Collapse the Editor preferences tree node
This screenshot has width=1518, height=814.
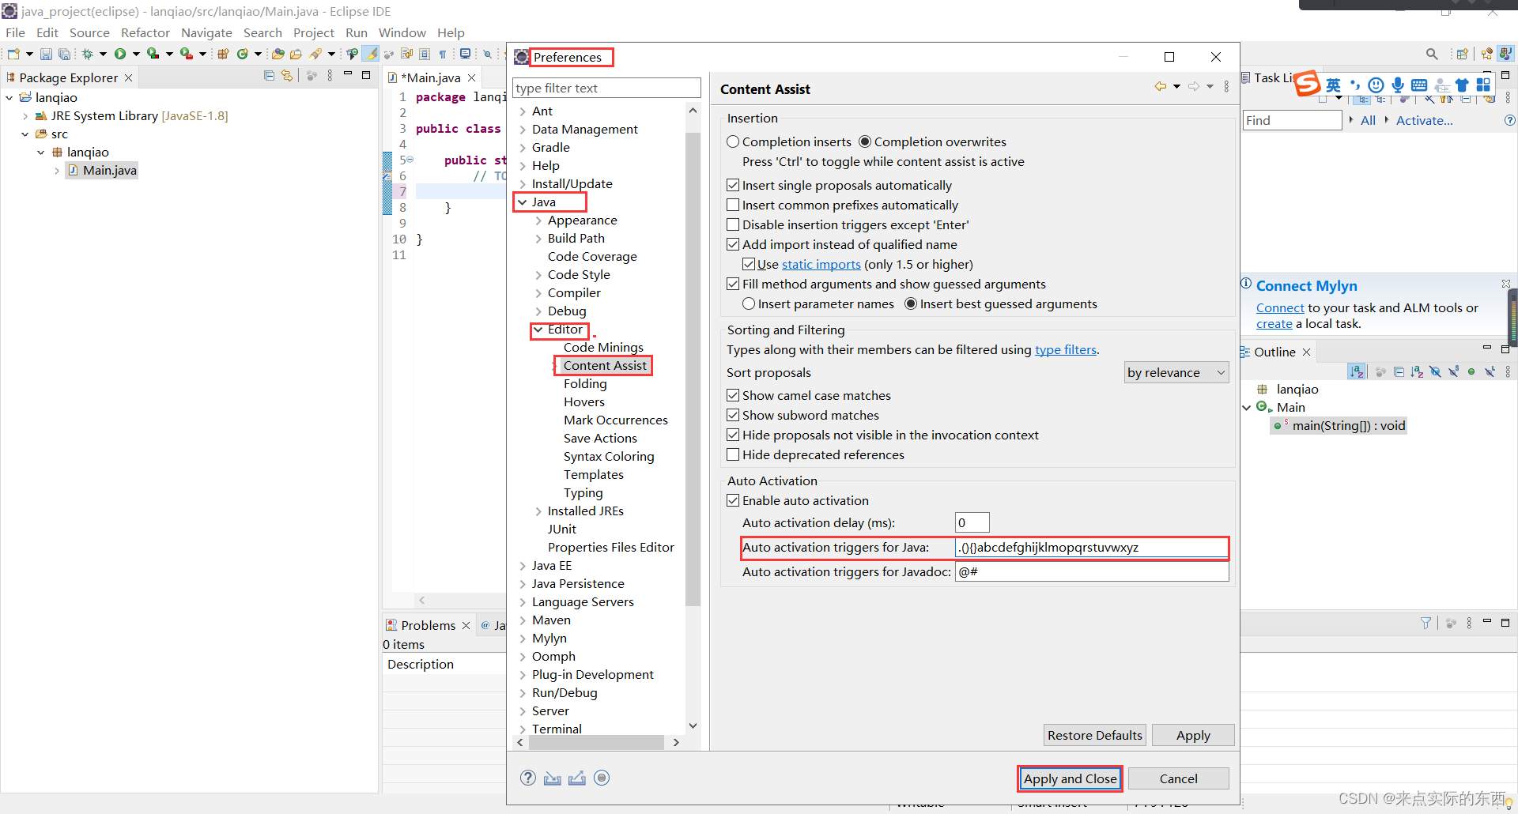click(x=538, y=330)
